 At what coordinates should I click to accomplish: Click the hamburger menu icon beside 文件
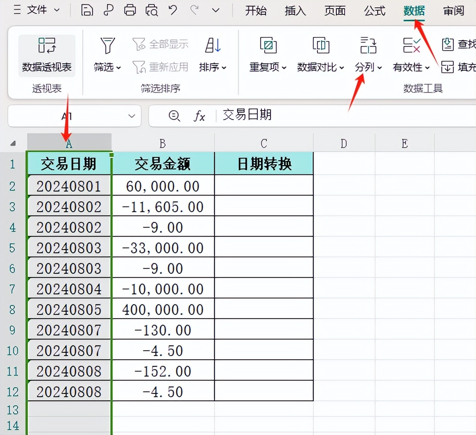(x=17, y=10)
